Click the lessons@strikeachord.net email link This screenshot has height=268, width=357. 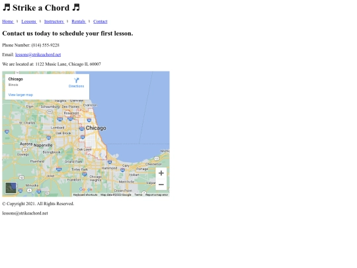pyautogui.click(x=38, y=55)
